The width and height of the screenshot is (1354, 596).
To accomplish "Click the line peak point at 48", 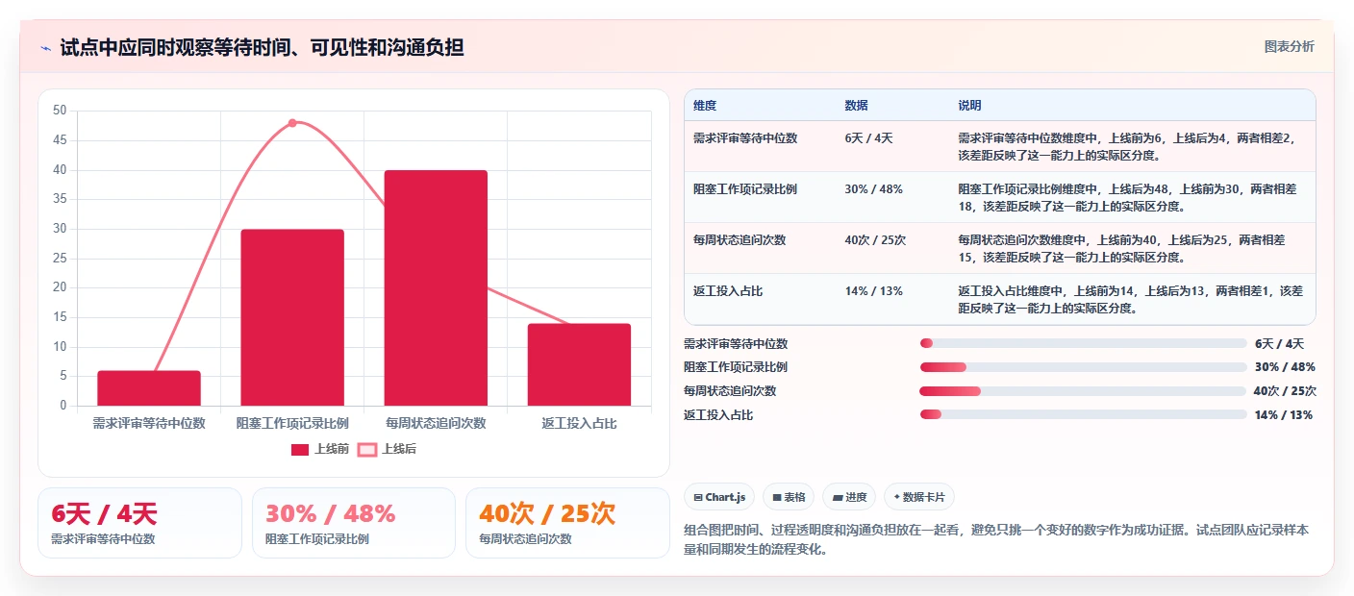I will [292, 123].
